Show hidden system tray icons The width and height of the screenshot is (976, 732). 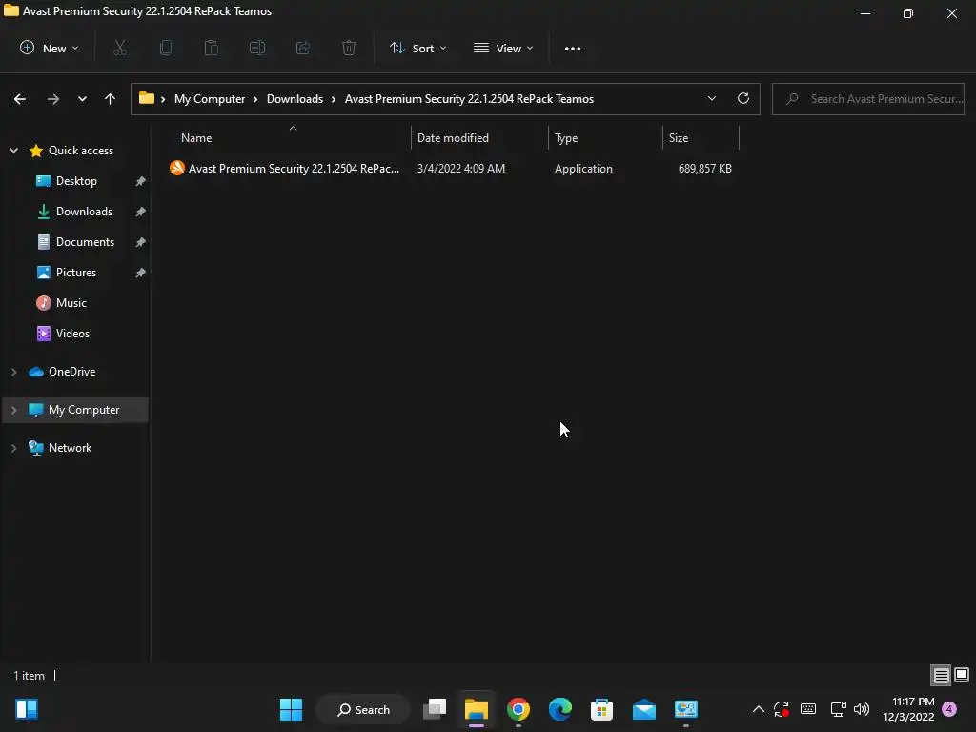(x=758, y=709)
